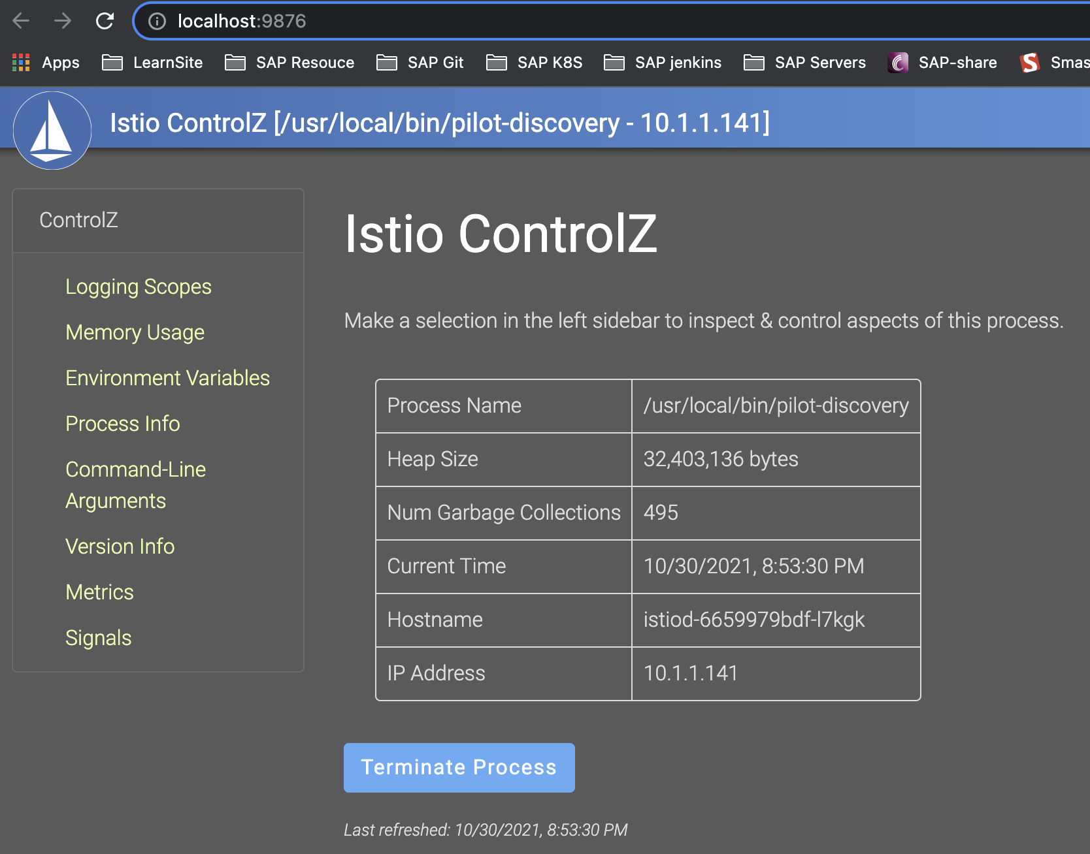This screenshot has width=1090, height=854.
Task: Click the Istio ControlZ banner title
Action: pyautogui.click(x=440, y=123)
